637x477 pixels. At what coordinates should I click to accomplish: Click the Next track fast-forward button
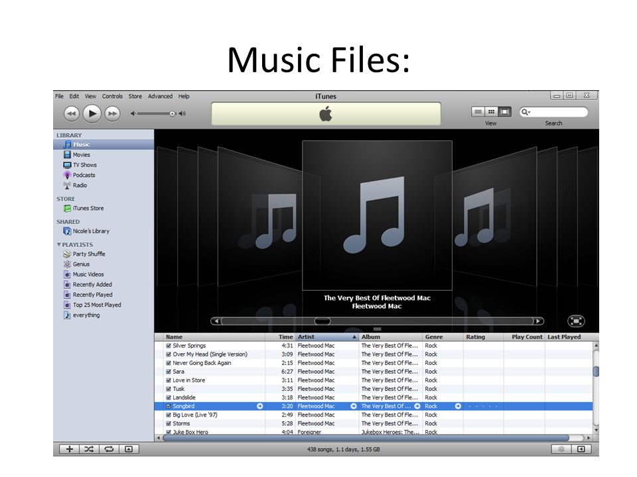tap(113, 113)
